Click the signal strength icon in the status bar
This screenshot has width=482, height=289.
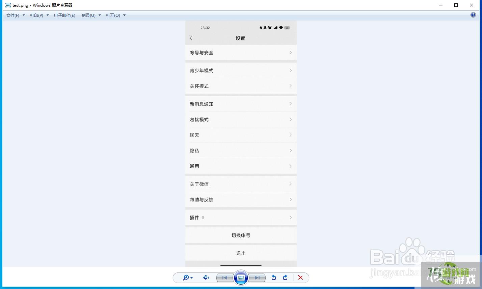click(275, 28)
